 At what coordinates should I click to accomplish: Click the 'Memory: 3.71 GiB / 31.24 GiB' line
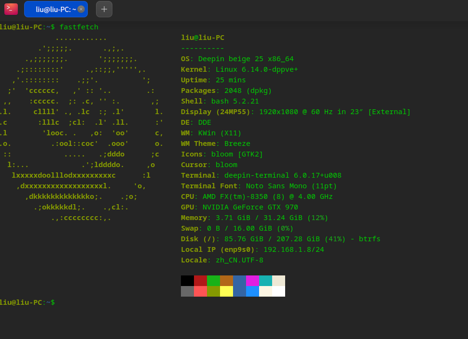[255, 218]
